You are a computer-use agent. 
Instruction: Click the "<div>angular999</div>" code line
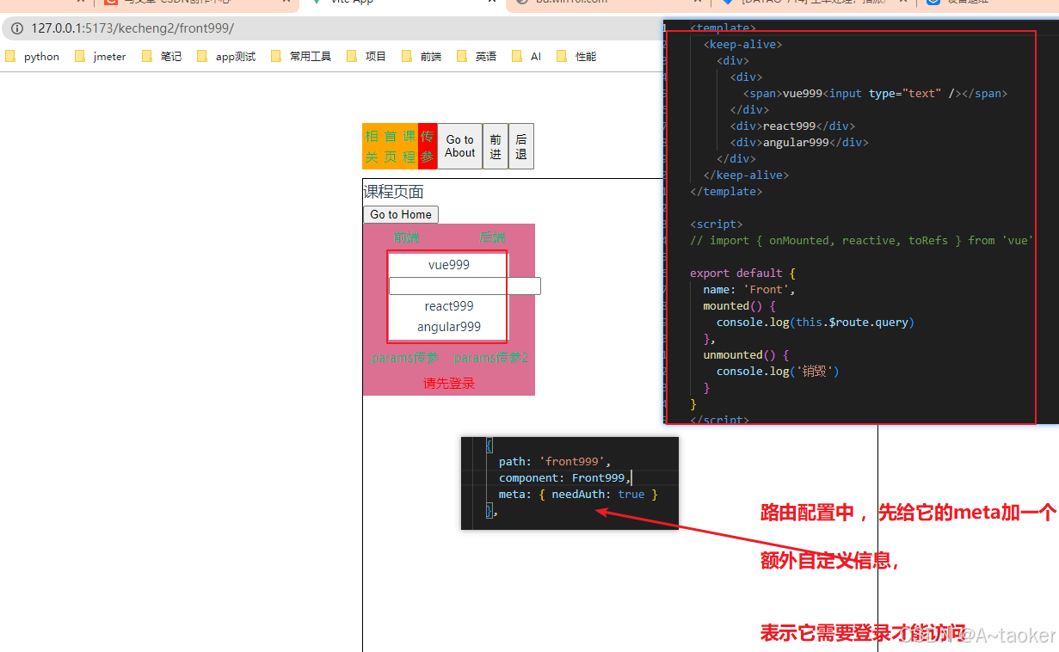(x=799, y=142)
